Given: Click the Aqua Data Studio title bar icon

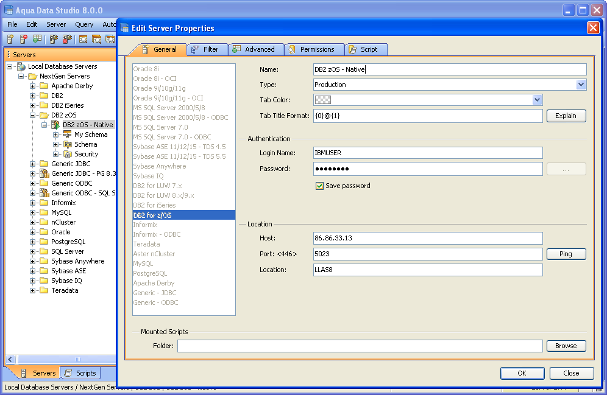Looking at the screenshot, I should [x=9, y=10].
